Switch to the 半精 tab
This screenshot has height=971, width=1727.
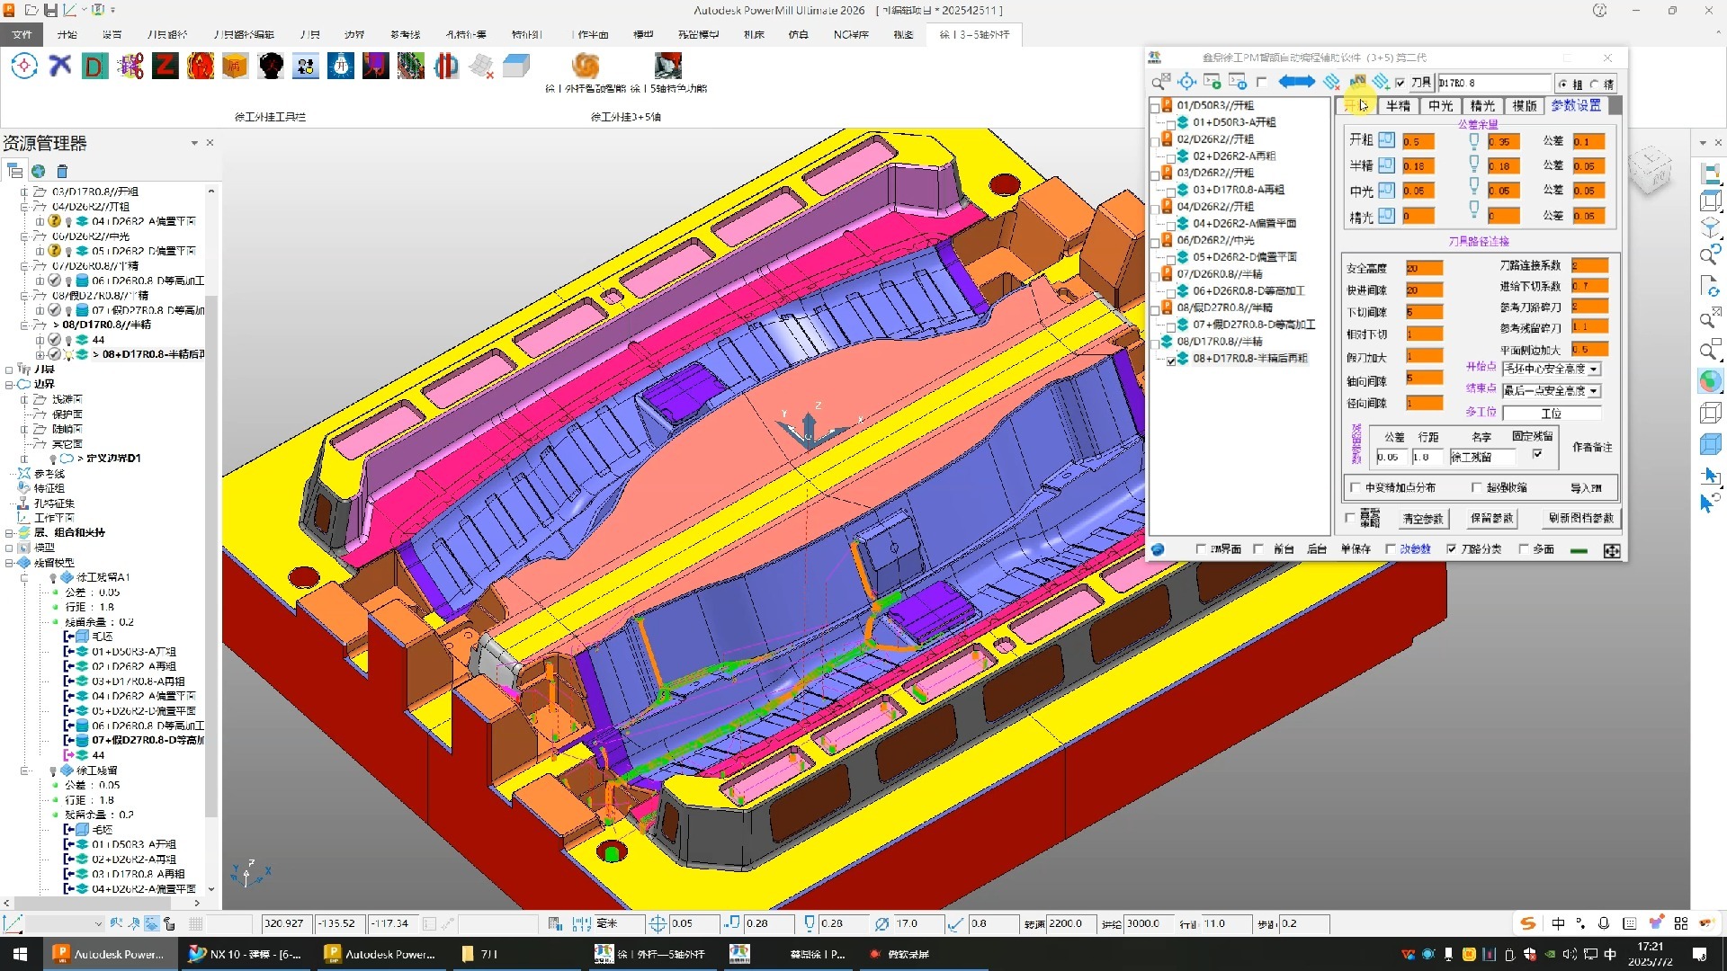pos(1398,105)
